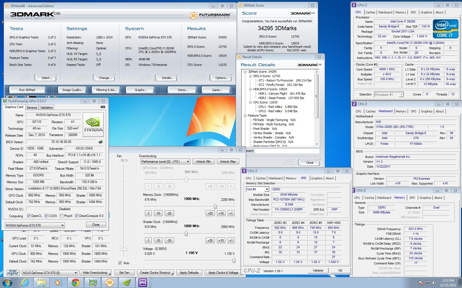Click the GPU-Z screenshot camera icon
The height and width of the screenshot is (288, 462).
tap(103, 107)
